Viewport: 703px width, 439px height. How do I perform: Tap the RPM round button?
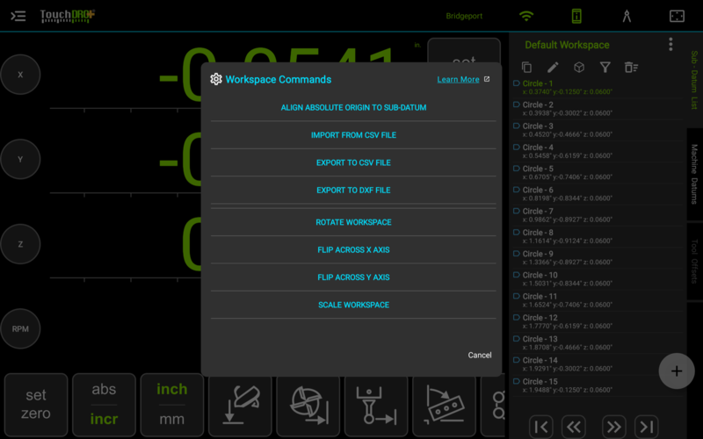tap(20, 328)
